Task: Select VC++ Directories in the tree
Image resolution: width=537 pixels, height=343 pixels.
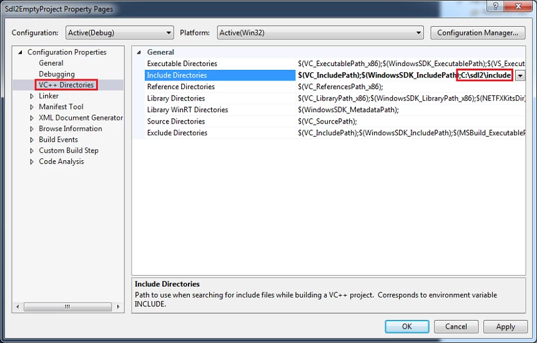Action: 66,85
